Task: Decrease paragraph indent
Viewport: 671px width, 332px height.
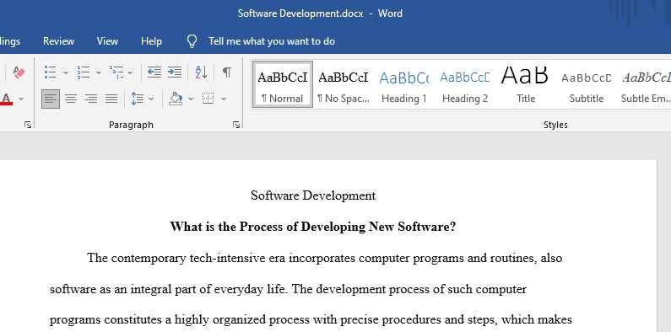Action: pos(154,72)
